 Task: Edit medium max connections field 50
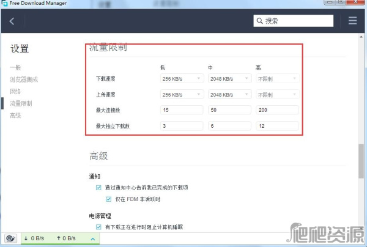click(x=229, y=110)
